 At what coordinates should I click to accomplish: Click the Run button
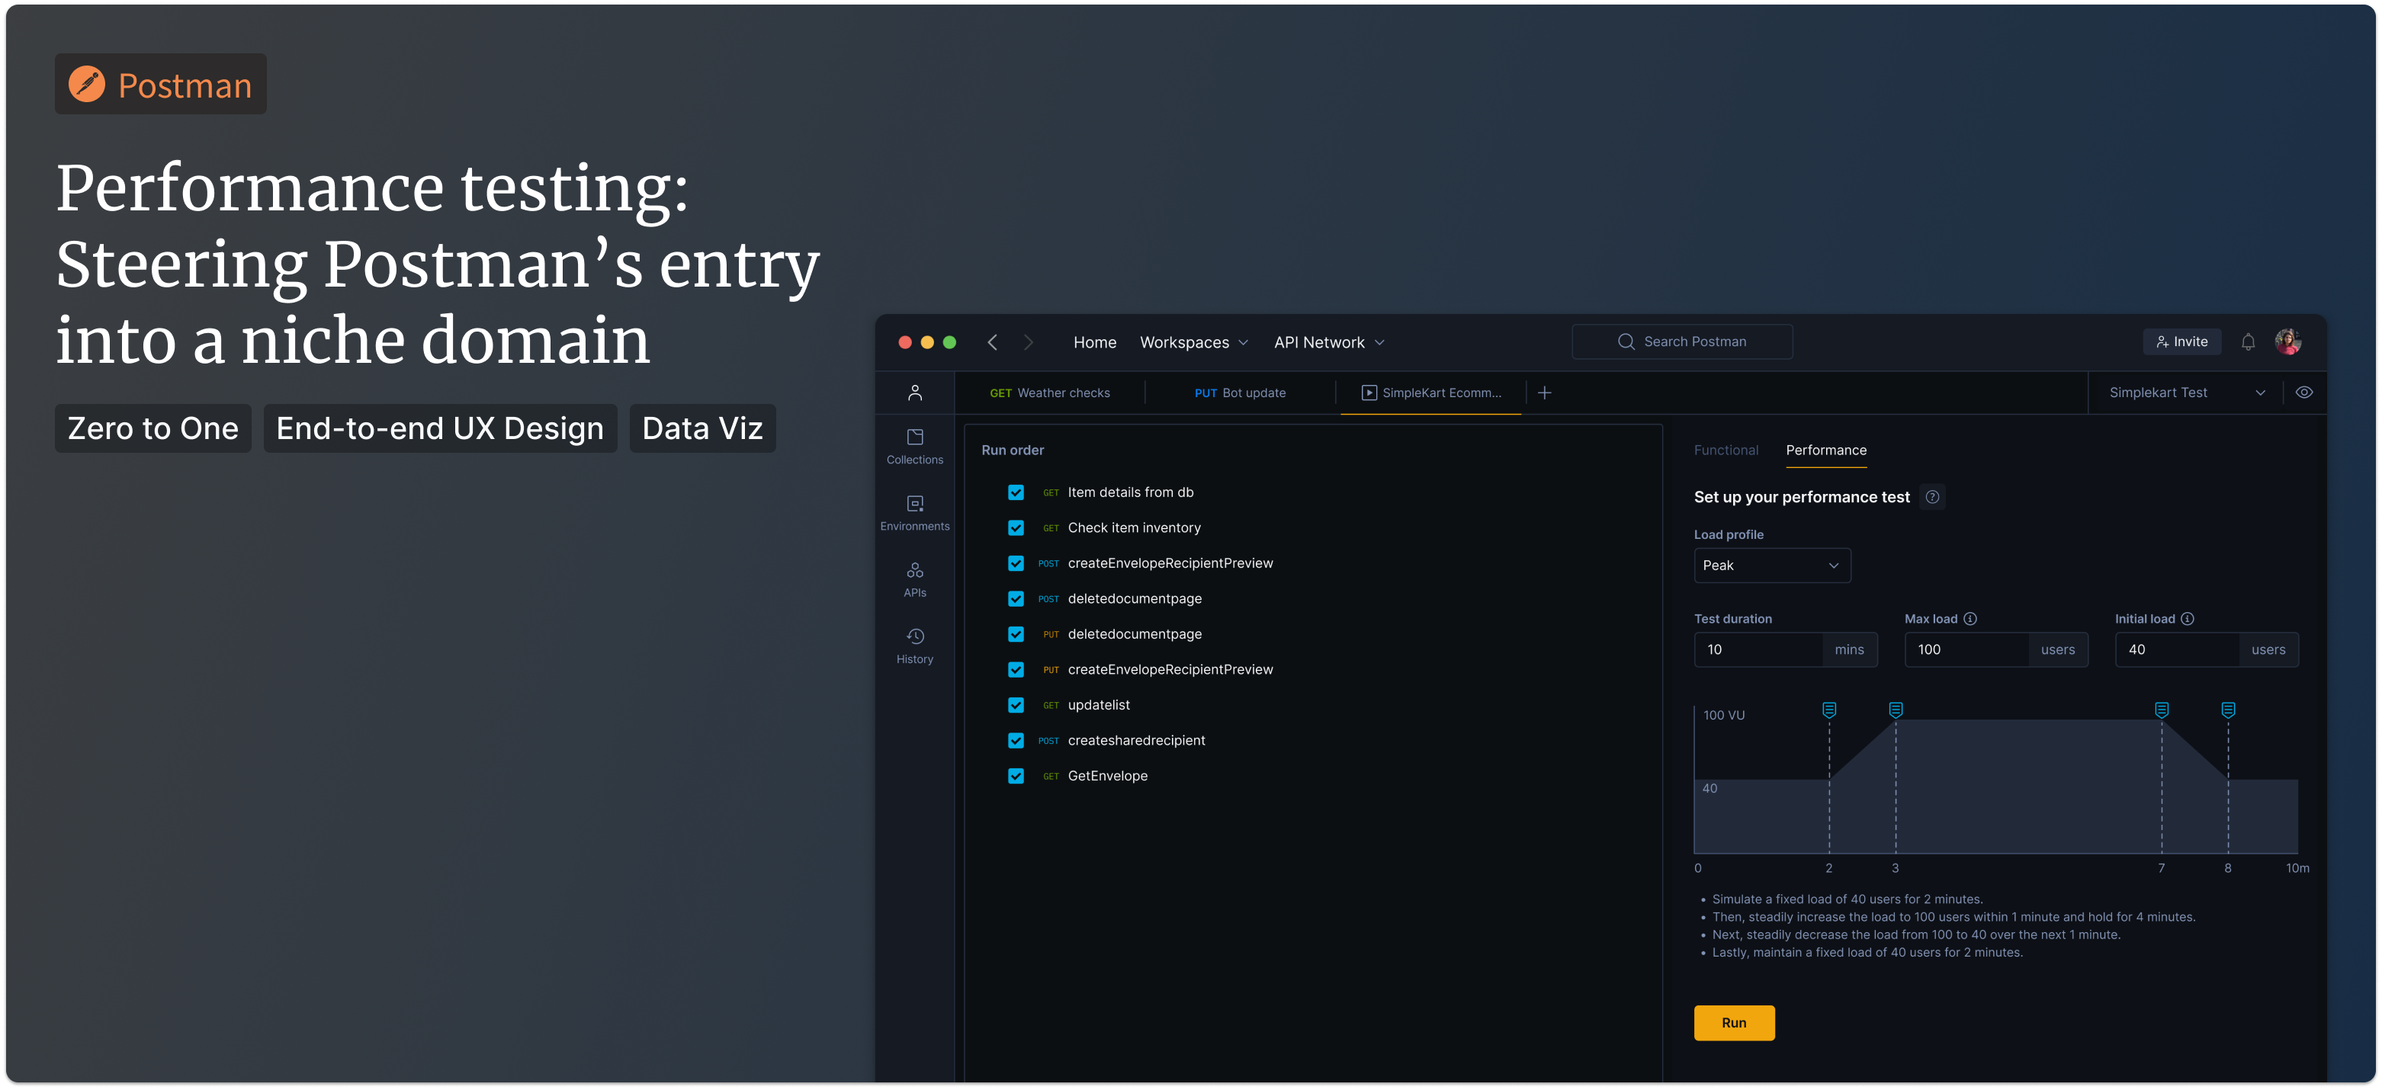click(1734, 1022)
